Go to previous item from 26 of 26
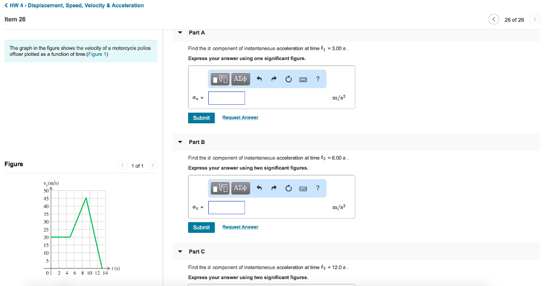This screenshot has width=544, height=286. coord(494,20)
